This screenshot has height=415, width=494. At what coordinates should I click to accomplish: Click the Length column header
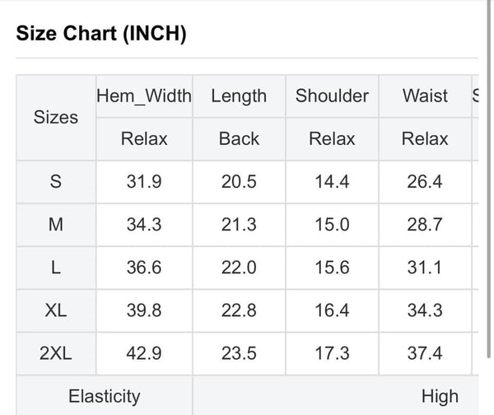click(x=239, y=96)
